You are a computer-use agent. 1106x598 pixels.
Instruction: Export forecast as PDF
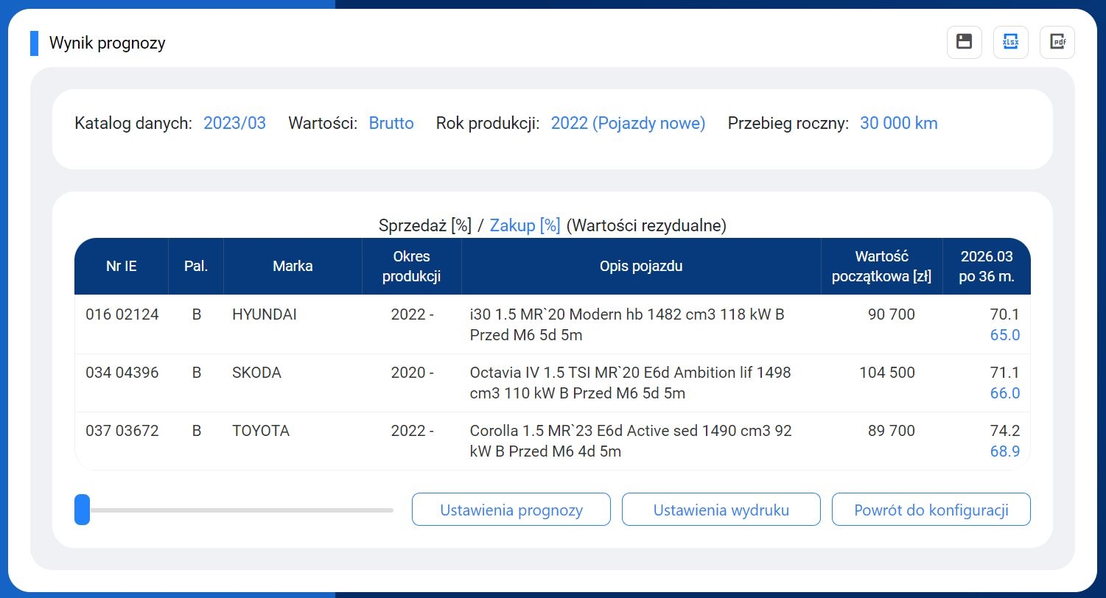click(x=1057, y=42)
